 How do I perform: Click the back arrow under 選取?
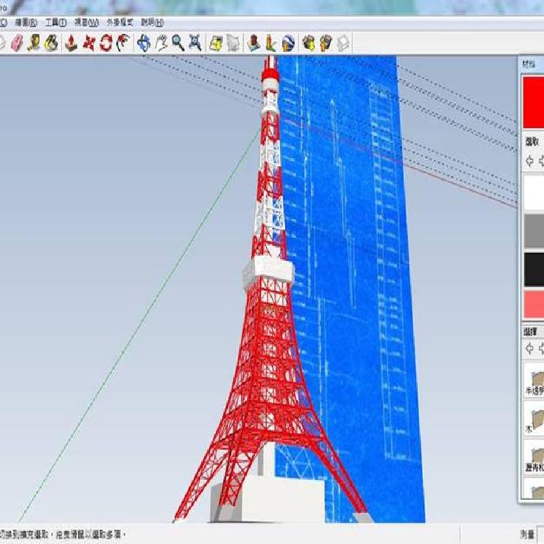(530, 162)
